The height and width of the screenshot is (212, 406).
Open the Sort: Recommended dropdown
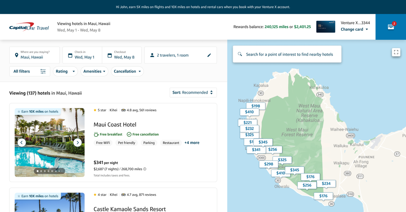point(193,92)
